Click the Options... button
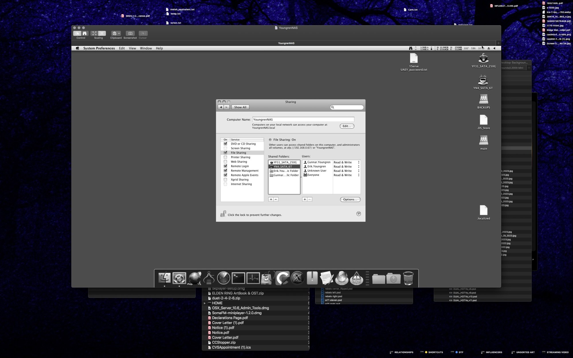This screenshot has width=573, height=358. click(350, 200)
